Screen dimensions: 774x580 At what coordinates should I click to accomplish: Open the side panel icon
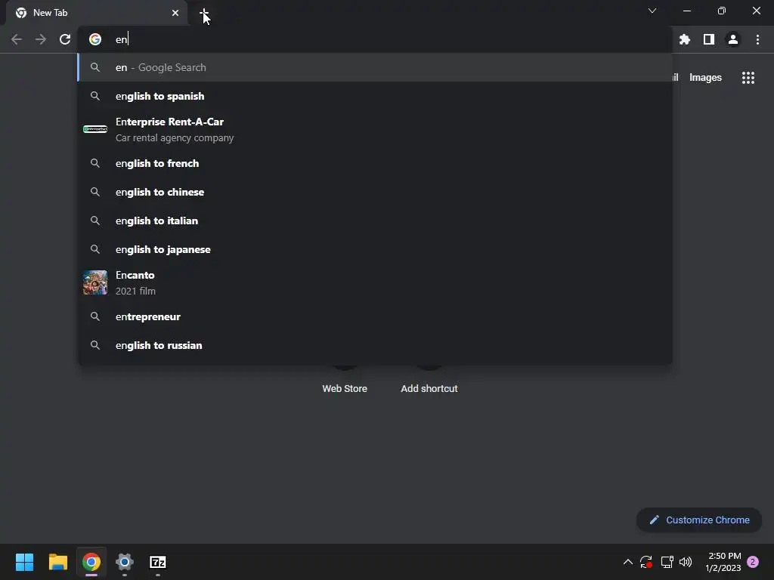coord(709,39)
